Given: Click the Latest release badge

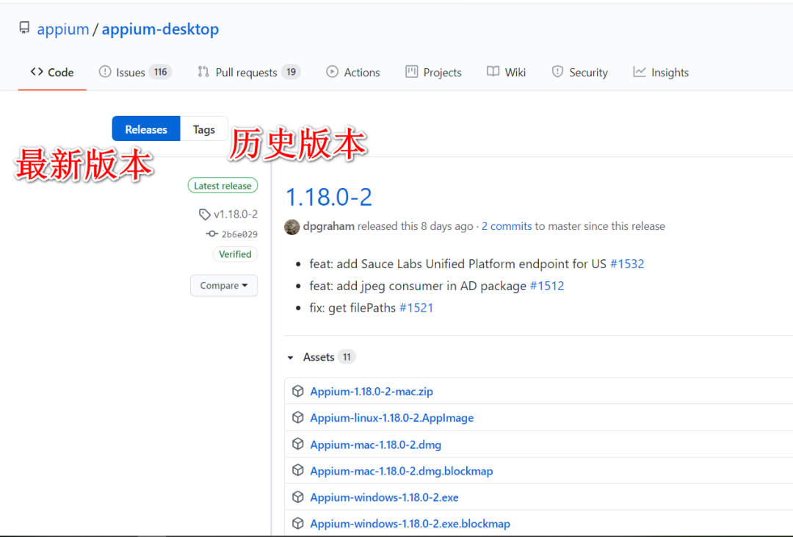Looking at the screenshot, I should (x=222, y=186).
